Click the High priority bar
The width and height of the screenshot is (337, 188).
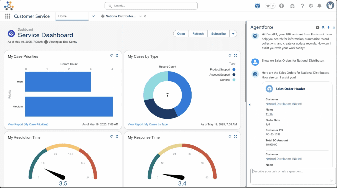pyautogui.click(x=58, y=82)
